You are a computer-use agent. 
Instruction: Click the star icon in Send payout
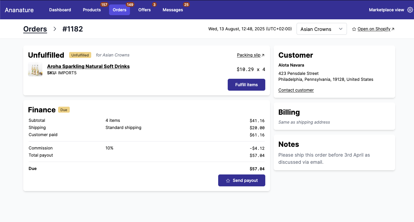point(228,181)
